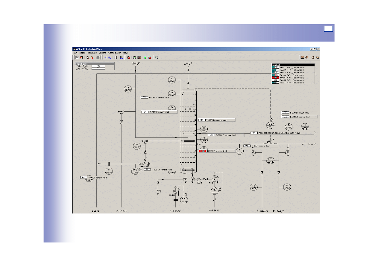The height and width of the screenshot is (267, 378).
Task: Click the clock icon in right toolbar
Action: [313, 57]
